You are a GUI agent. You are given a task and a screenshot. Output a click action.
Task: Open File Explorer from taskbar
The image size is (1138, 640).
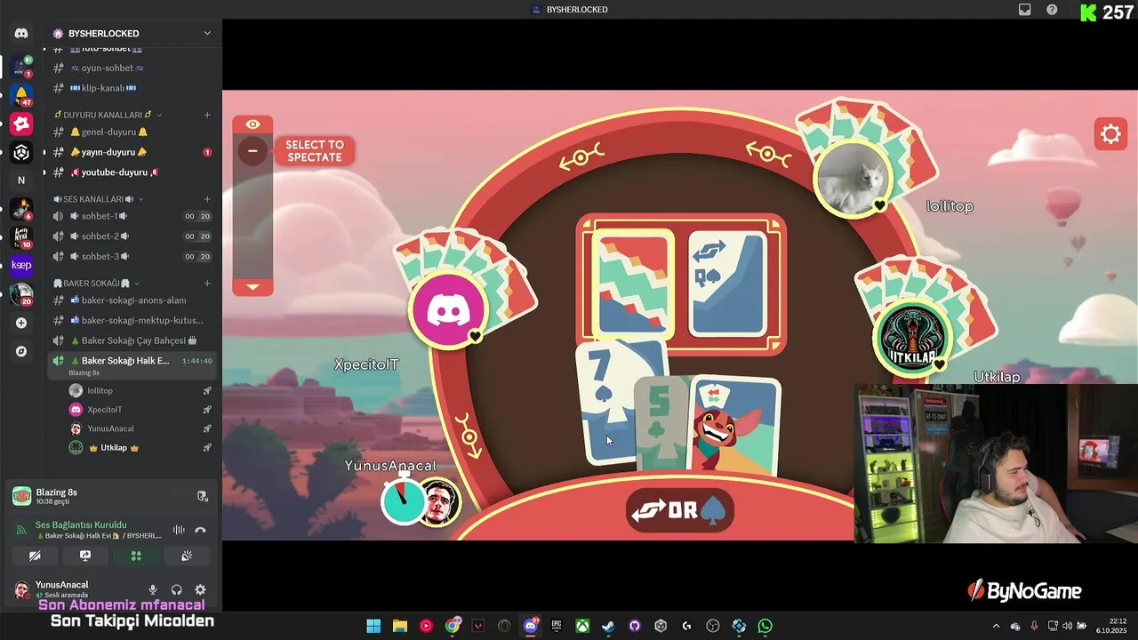[400, 626]
